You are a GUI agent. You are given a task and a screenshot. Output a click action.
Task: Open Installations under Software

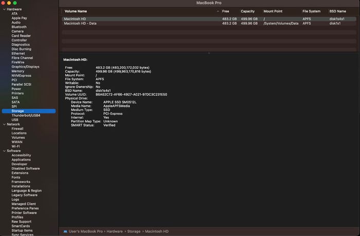click(21, 186)
